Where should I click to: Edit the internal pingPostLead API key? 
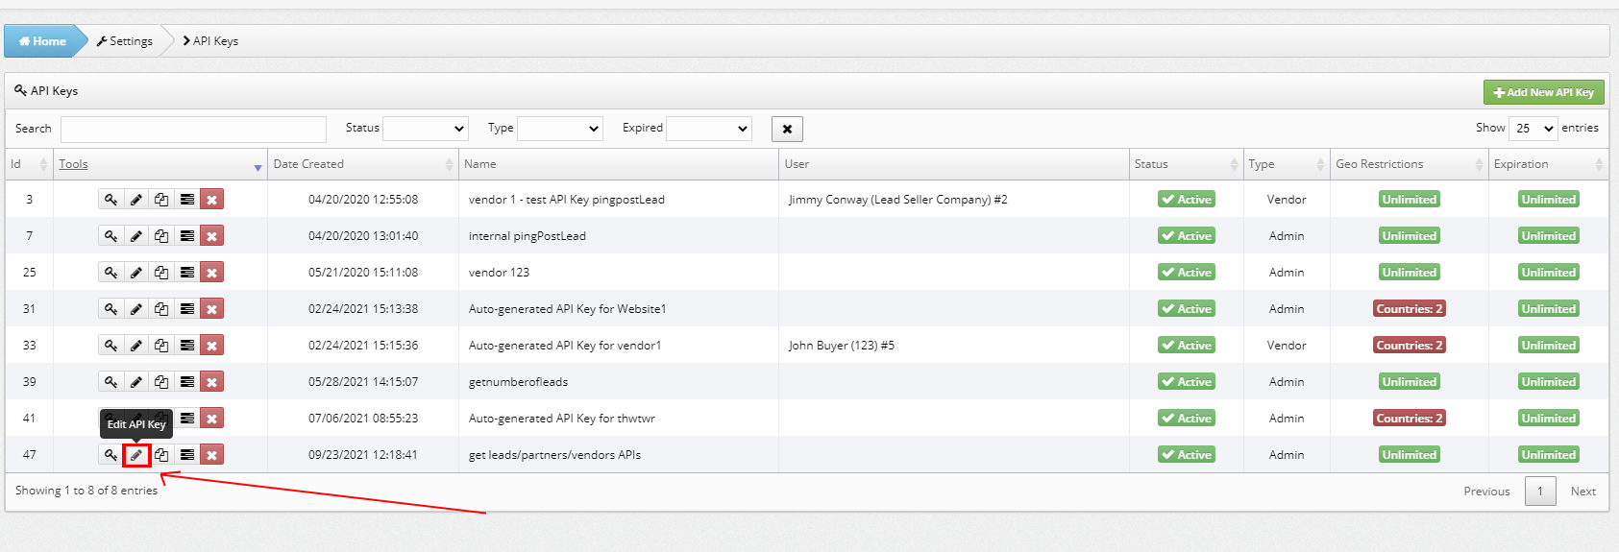(x=136, y=236)
